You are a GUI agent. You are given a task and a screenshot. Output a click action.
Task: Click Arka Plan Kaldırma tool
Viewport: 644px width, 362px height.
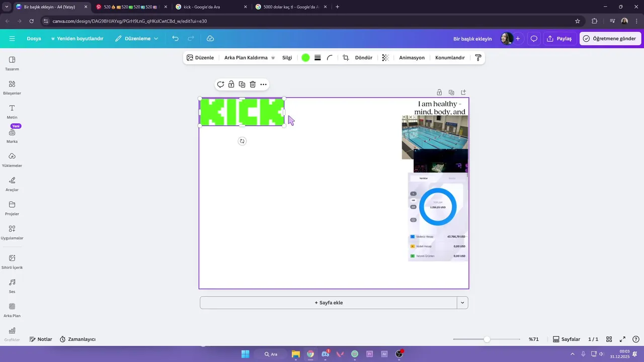(x=250, y=58)
